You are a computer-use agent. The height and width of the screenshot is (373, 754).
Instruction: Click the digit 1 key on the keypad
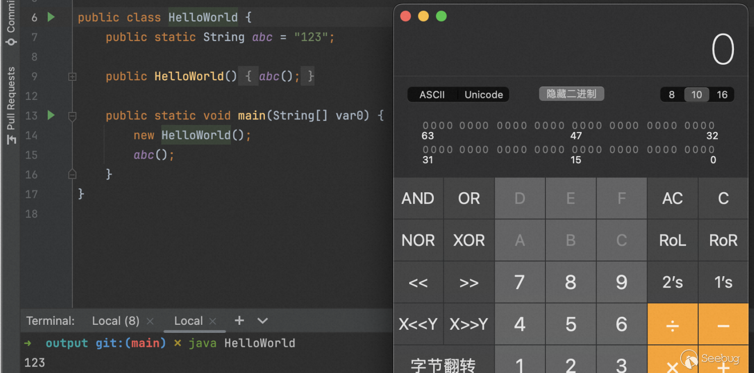click(520, 359)
